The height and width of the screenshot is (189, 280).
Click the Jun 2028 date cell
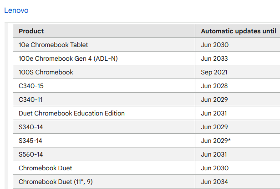[x=214, y=86]
